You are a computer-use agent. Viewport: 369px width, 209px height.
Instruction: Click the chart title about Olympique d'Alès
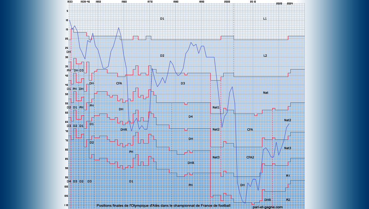[163, 206]
